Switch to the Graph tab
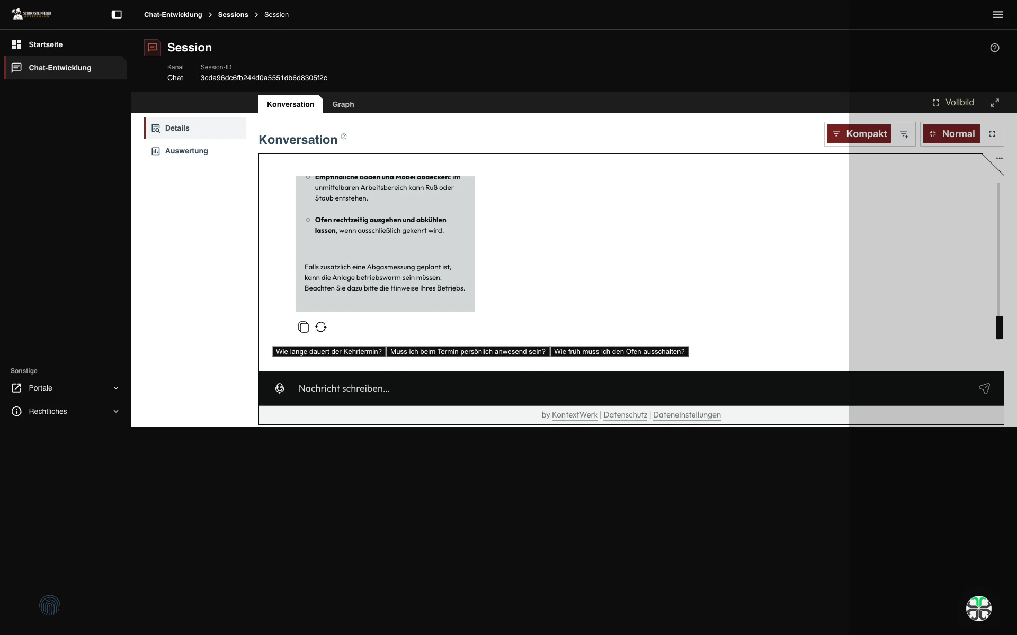 343,104
